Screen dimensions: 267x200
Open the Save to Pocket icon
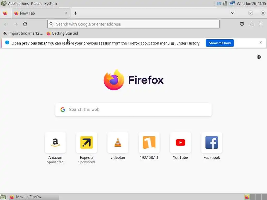pos(242,24)
